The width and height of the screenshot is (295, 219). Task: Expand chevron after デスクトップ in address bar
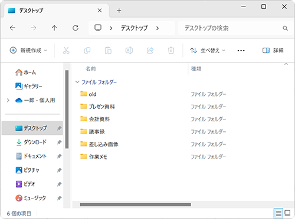158,28
